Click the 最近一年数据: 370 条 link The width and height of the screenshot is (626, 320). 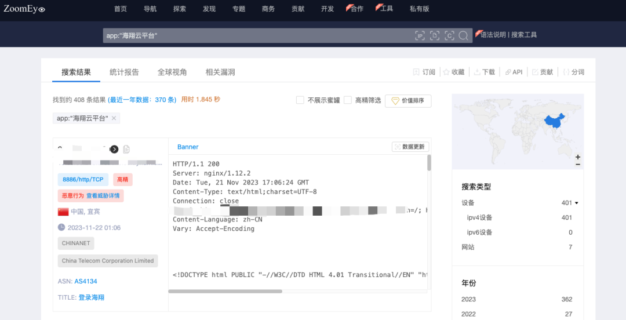coord(142,100)
